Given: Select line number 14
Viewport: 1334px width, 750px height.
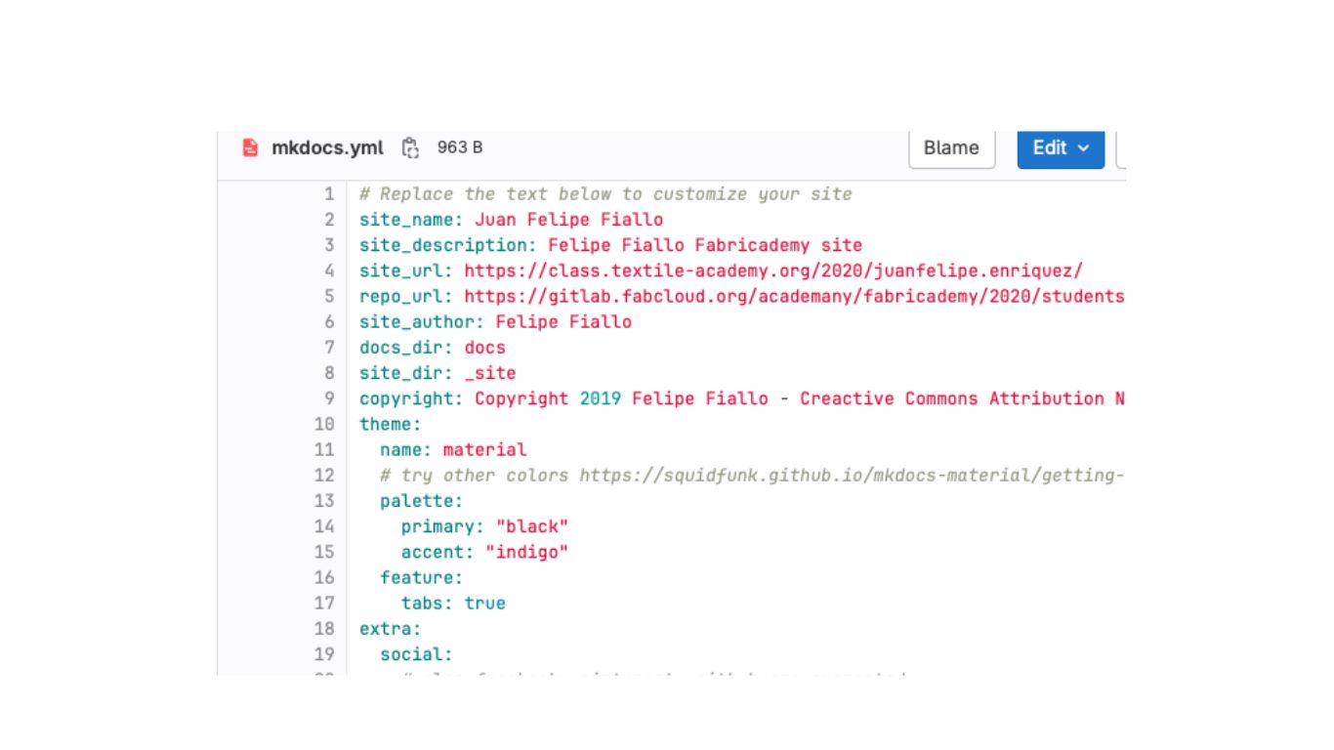Looking at the screenshot, I should click(324, 526).
